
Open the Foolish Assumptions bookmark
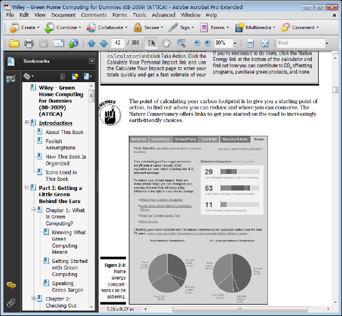[x=60, y=144]
